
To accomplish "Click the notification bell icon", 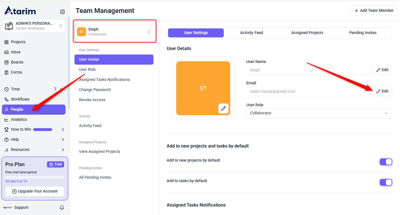I will 62,208.
